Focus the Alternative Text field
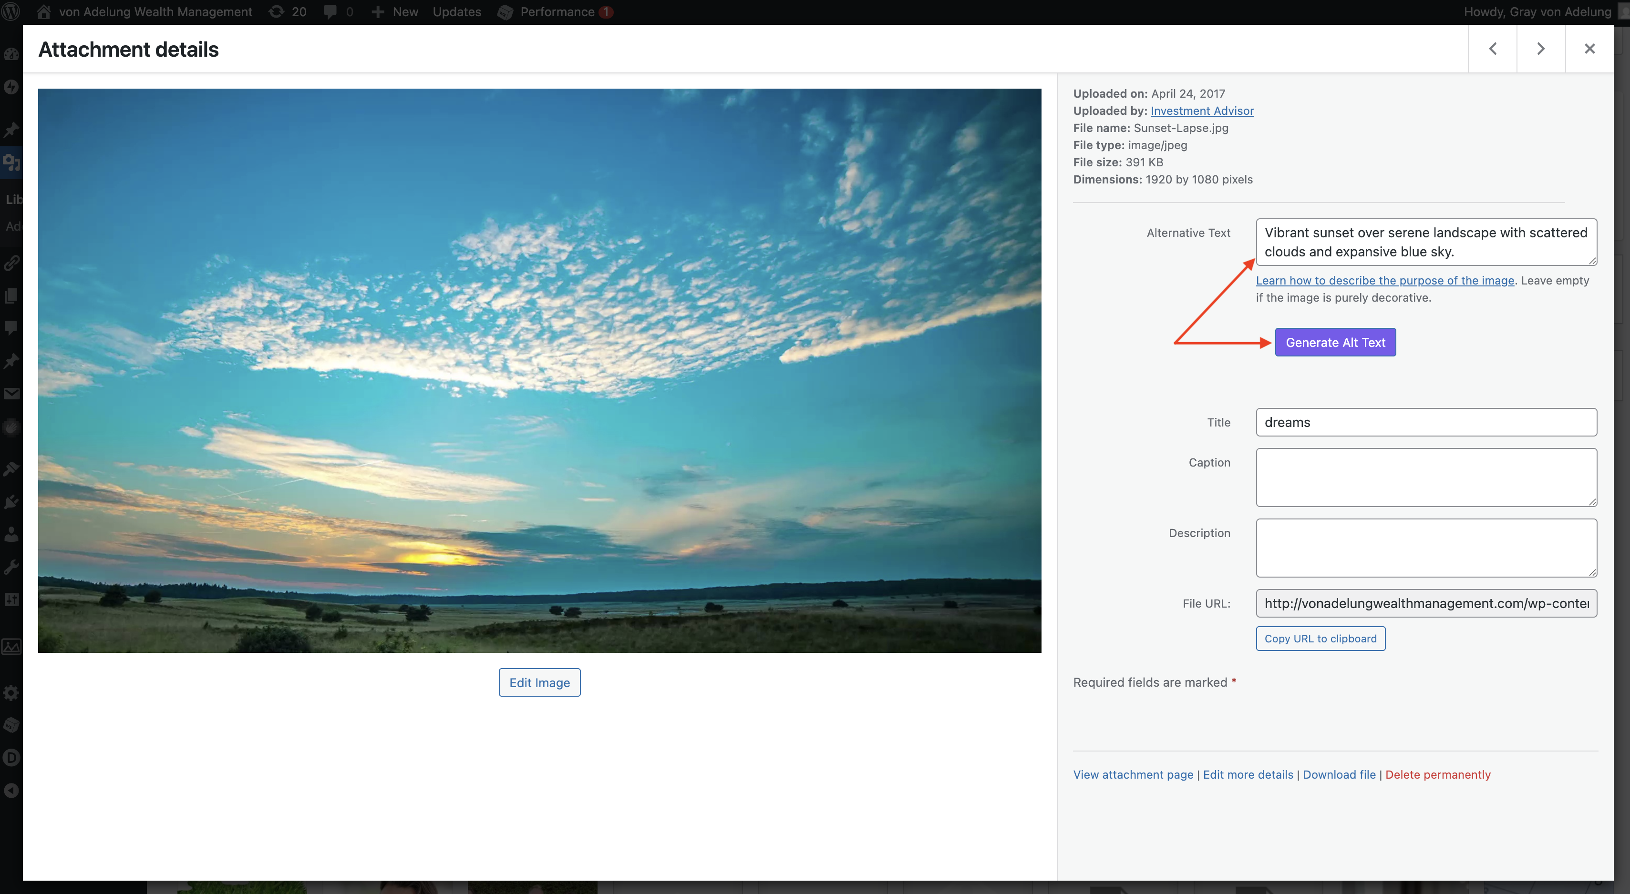This screenshot has width=1630, height=894. [x=1426, y=242]
